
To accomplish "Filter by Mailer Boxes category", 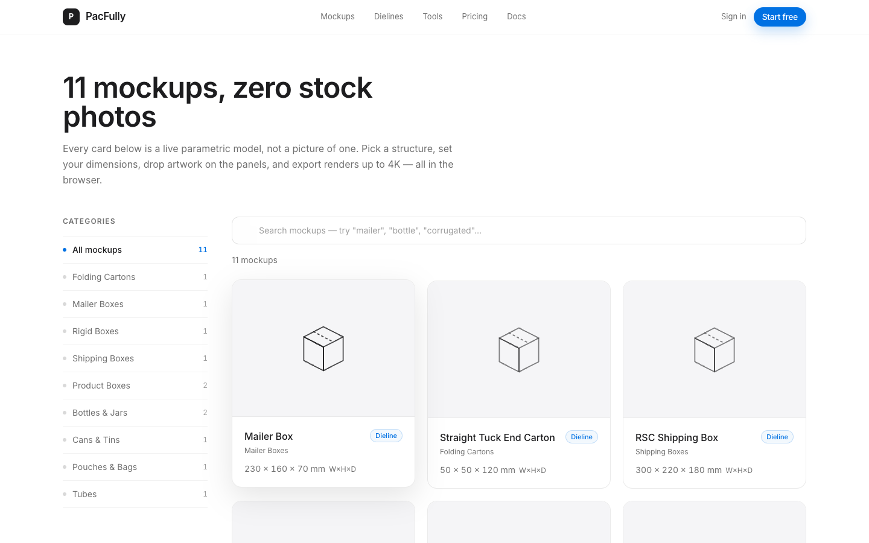I will click(135, 304).
